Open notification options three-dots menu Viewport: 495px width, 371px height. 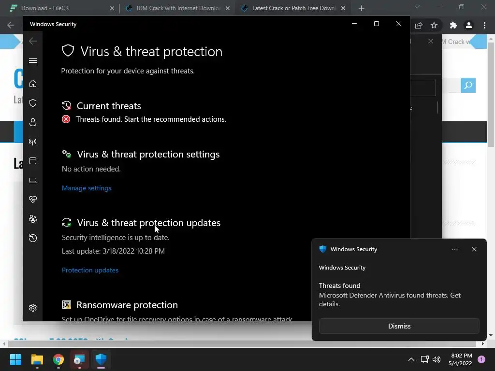(x=454, y=249)
